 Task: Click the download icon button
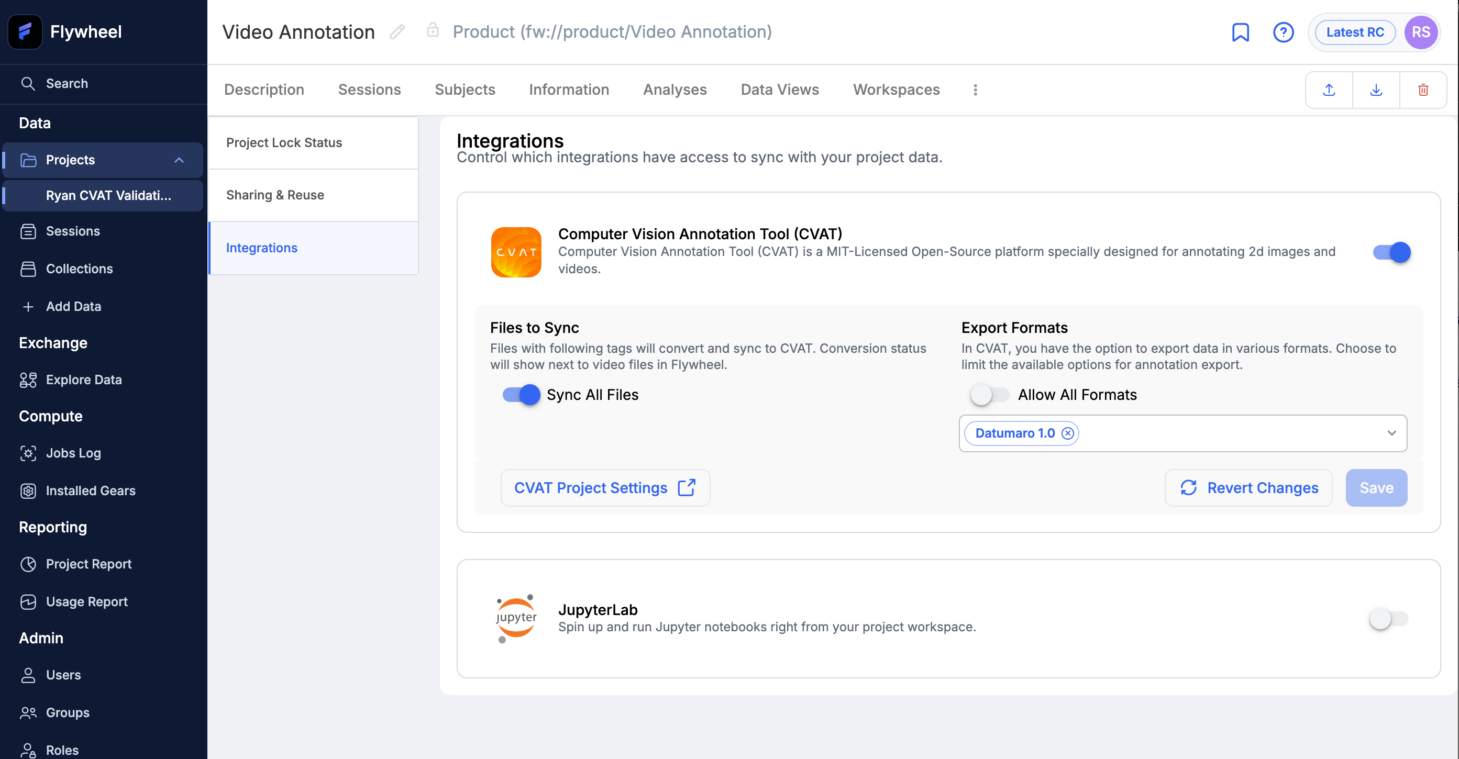[x=1376, y=90]
